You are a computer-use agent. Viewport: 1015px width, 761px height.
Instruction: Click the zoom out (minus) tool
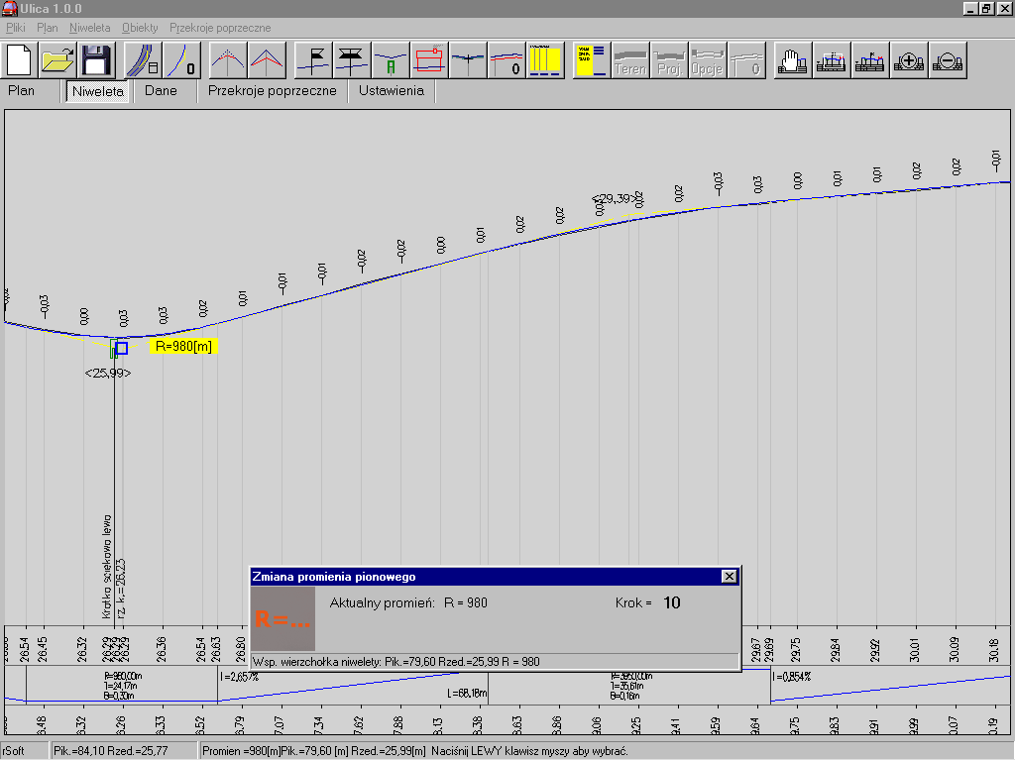coord(949,61)
